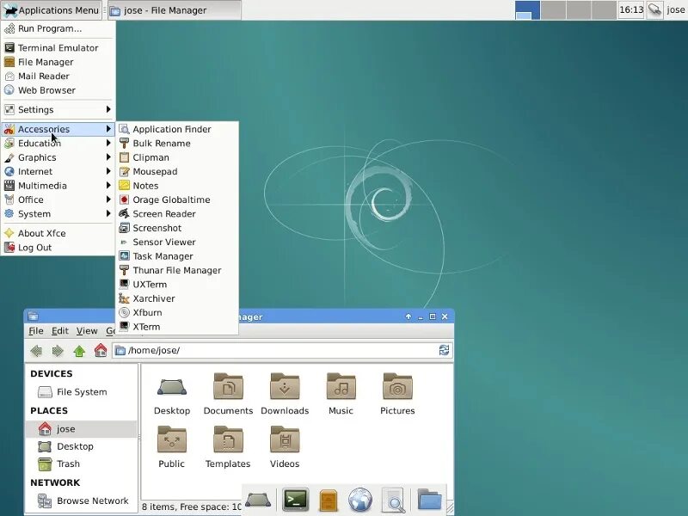Viewport: 688px width, 516px height.
Task: Open About Xfce
Action: point(58,233)
